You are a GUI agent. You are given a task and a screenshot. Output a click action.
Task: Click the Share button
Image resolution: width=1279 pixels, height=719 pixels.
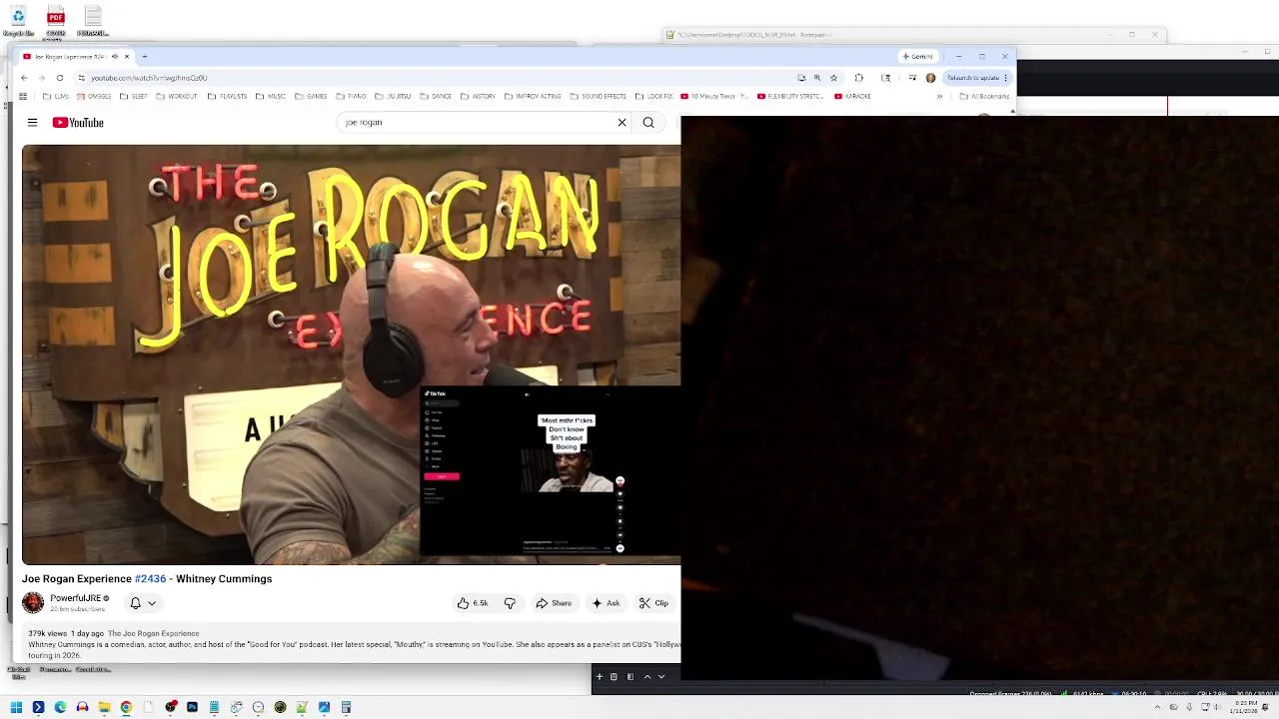pyautogui.click(x=554, y=603)
